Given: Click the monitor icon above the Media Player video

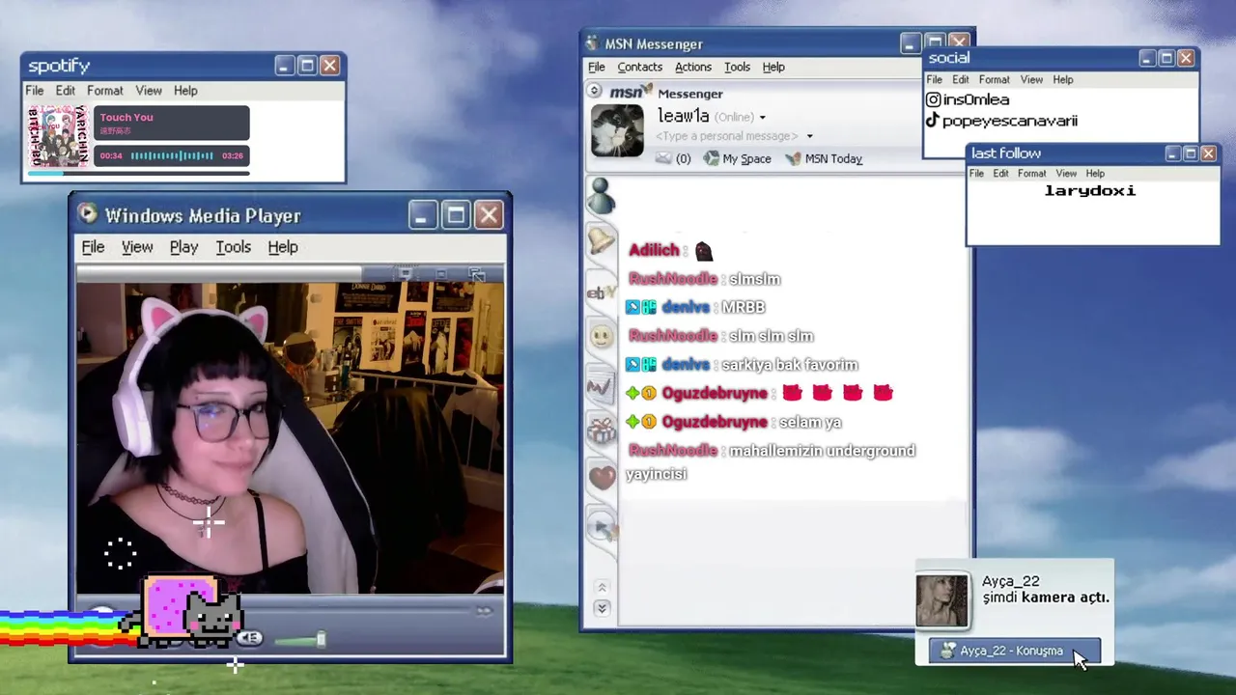Looking at the screenshot, I should [405, 275].
